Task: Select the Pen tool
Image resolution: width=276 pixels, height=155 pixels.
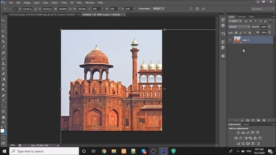Action: click(x=3, y=96)
